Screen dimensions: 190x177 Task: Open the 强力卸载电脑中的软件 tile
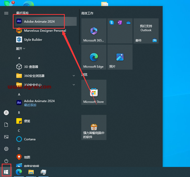pos(94,127)
